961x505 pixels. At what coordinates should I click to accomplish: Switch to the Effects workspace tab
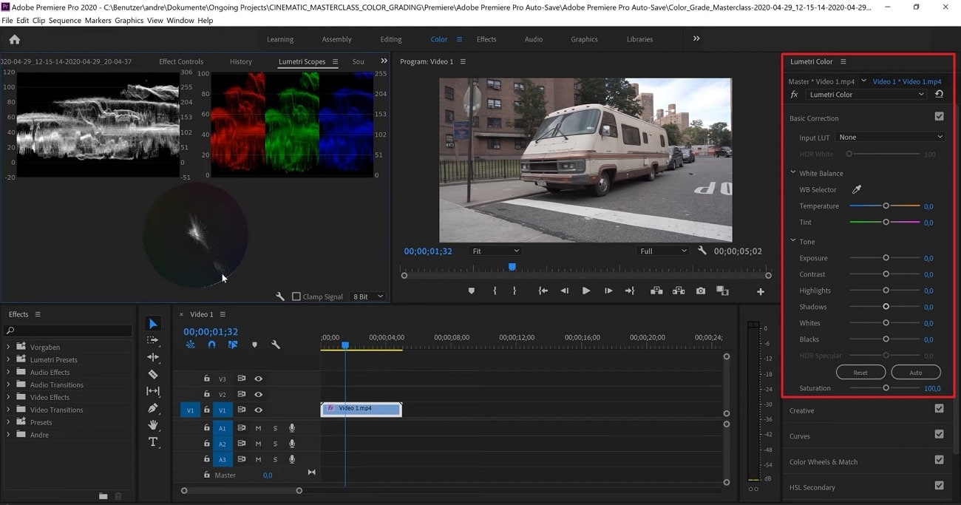coord(486,39)
